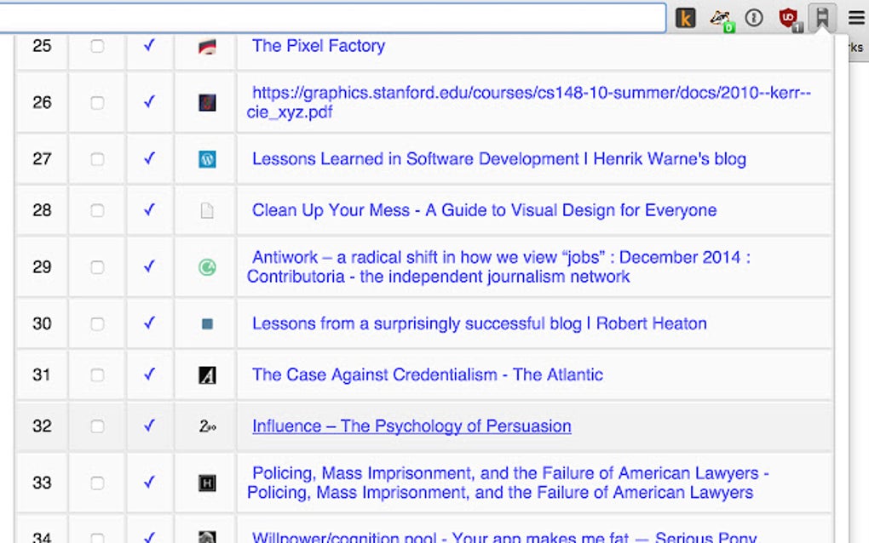Open the Stanford graphics PDF link
869x543 pixels.
coord(532,93)
